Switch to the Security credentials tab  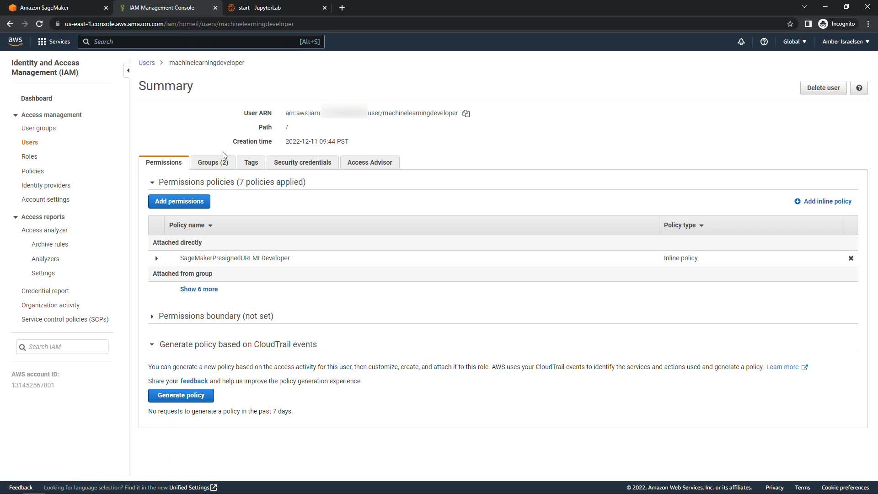(x=302, y=162)
